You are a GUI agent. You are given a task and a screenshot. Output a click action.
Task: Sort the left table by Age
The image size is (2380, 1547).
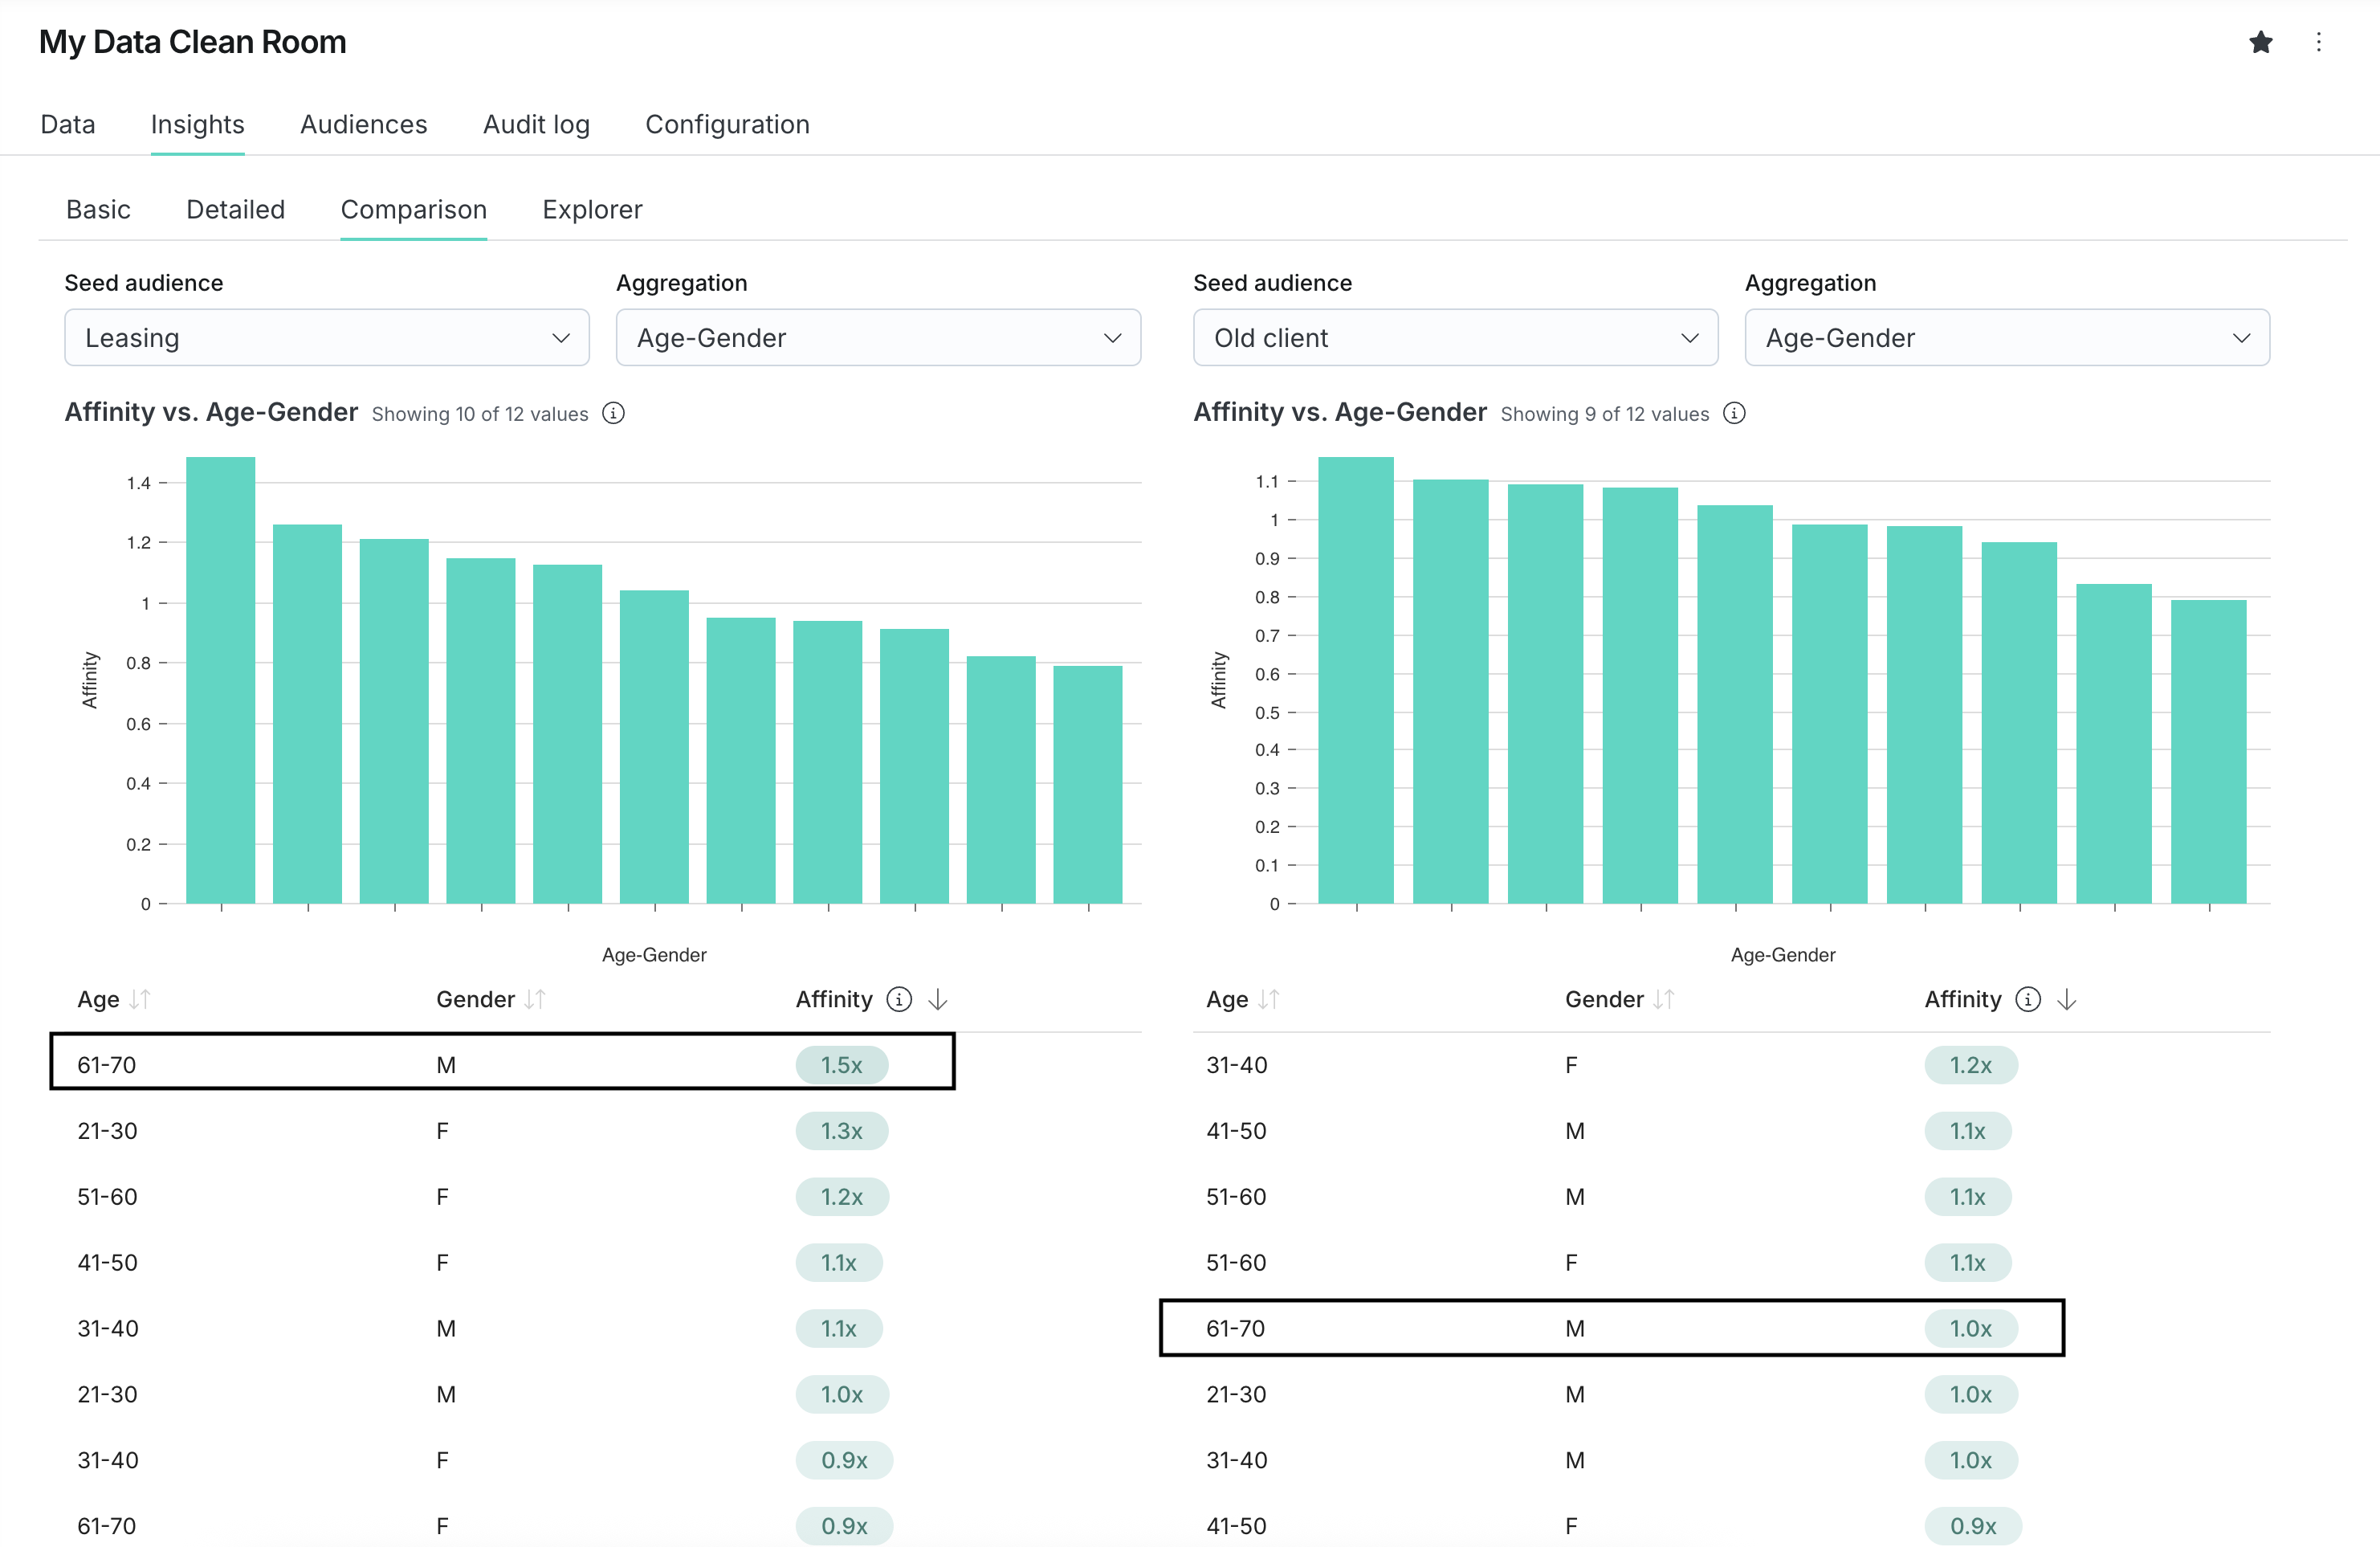(140, 998)
